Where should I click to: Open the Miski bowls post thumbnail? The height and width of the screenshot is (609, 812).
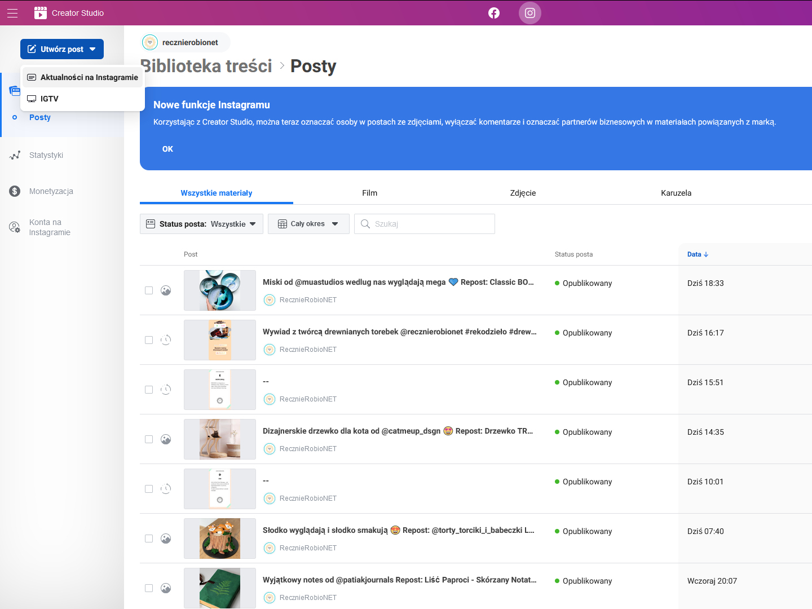coord(220,290)
